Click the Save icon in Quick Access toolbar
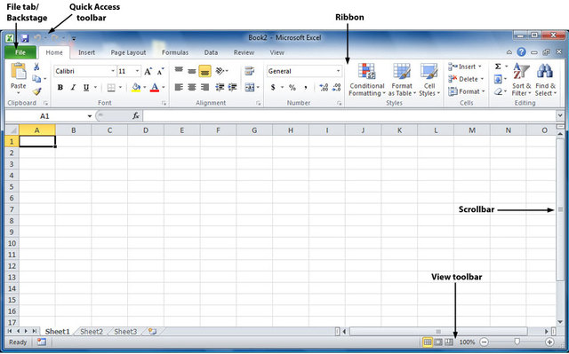The width and height of the screenshot is (569, 354). tap(25, 38)
